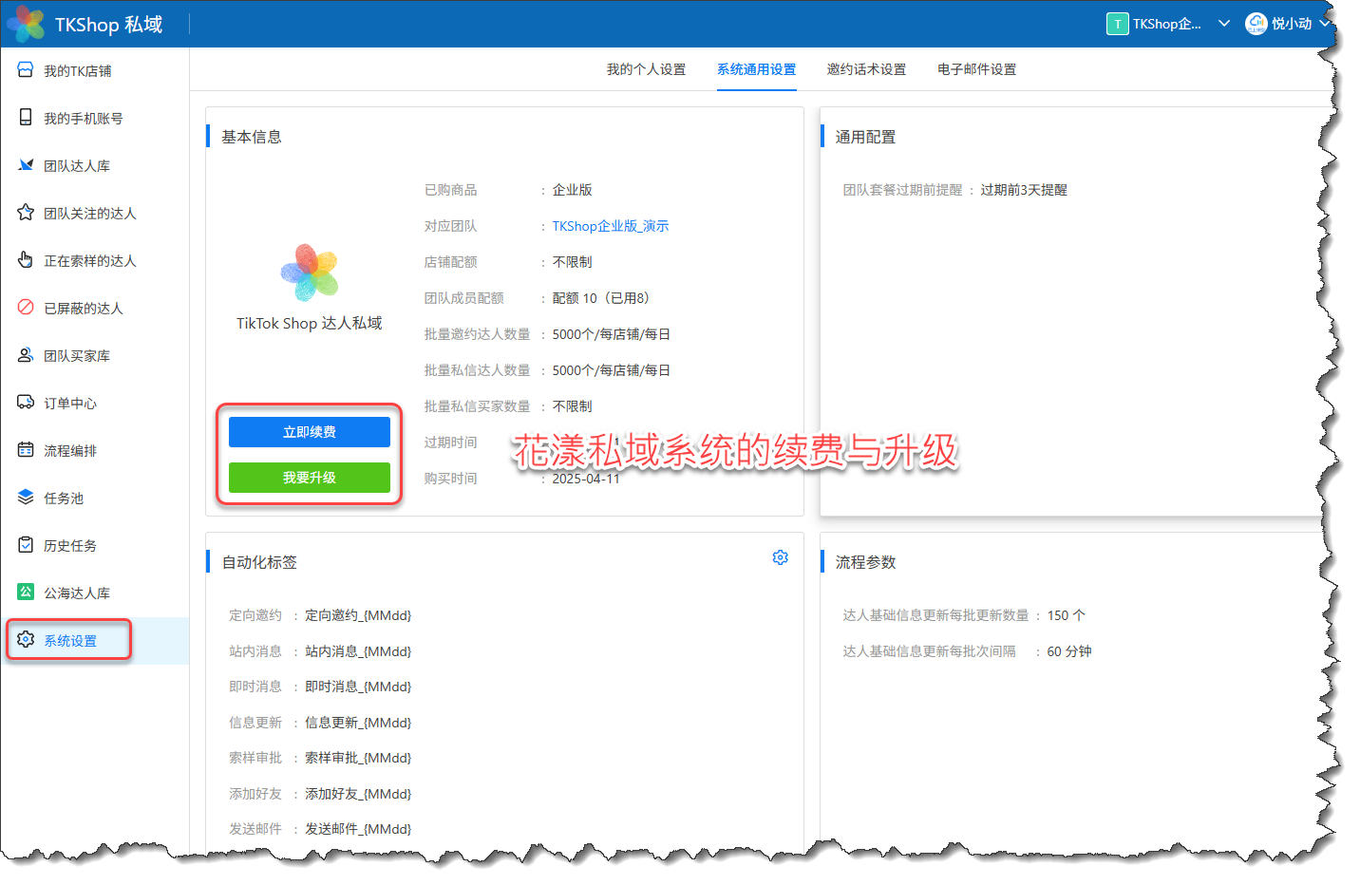Click the layers icon for 任务池
Image resolution: width=1360 pixels, height=885 pixels.
click(26, 498)
